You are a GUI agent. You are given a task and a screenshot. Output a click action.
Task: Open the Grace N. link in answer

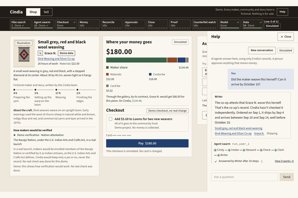pyautogui.click(x=259, y=133)
